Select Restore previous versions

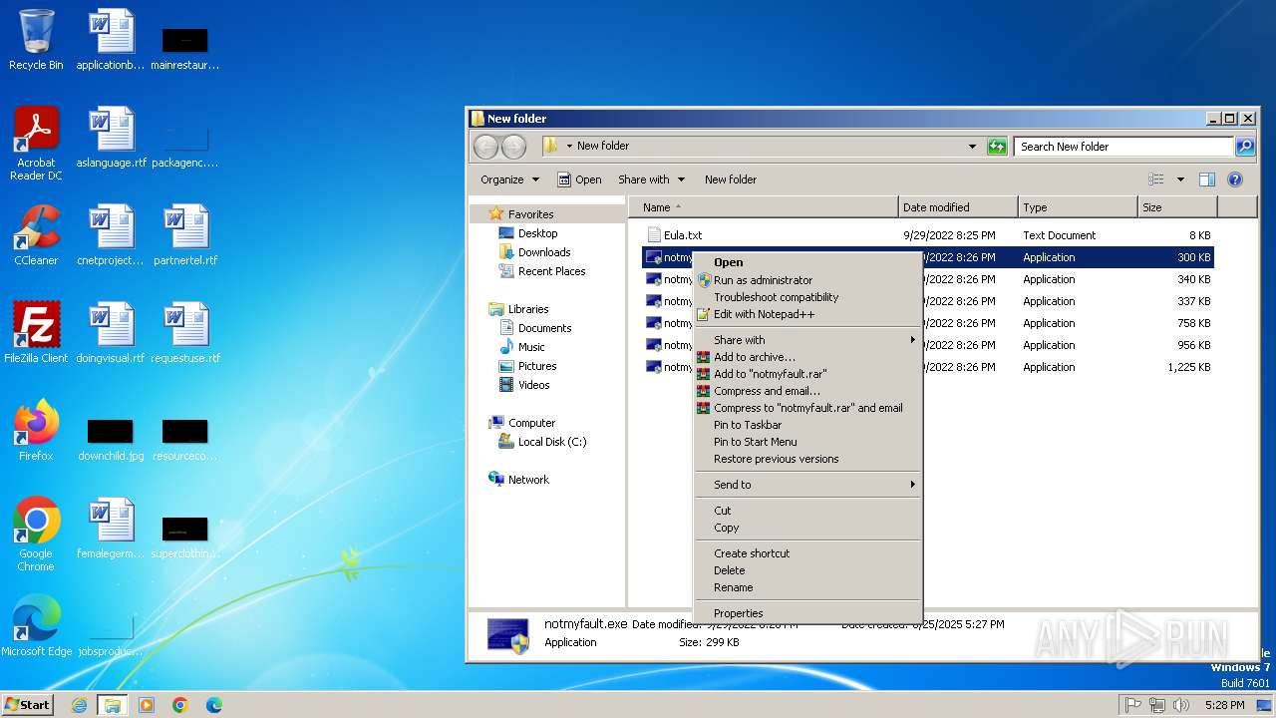tap(807, 459)
